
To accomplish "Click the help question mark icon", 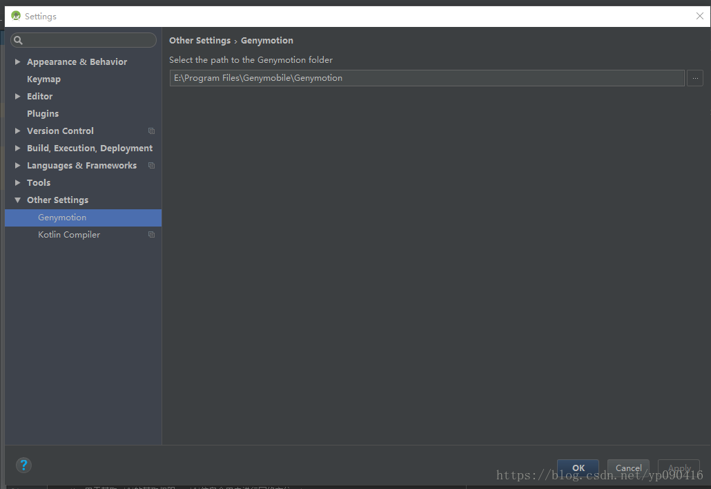I will 23,465.
